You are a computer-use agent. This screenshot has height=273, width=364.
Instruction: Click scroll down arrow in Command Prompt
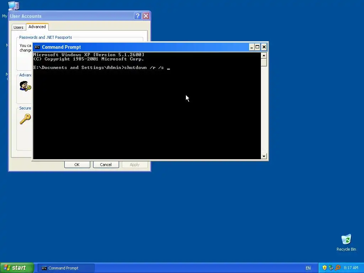point(264,156)
